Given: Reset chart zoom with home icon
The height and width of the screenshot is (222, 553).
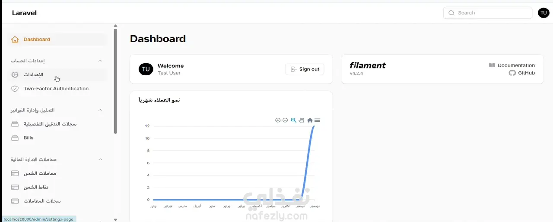Looking at the screenshot, I should 310,120.
